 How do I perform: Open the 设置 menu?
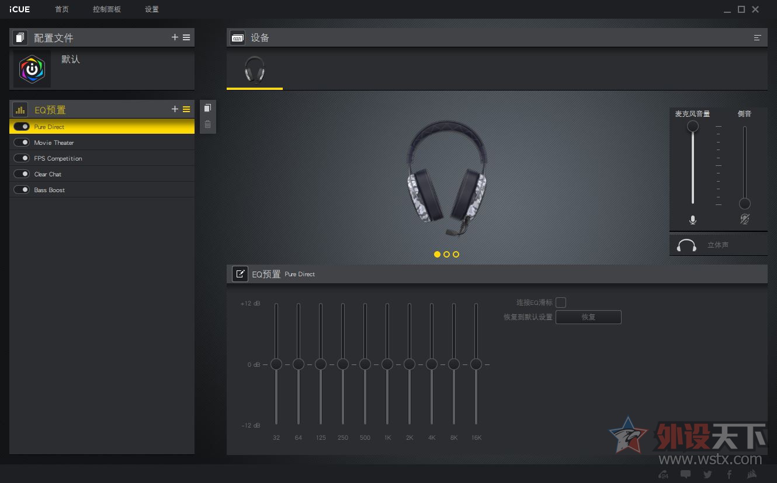point(152,9)
